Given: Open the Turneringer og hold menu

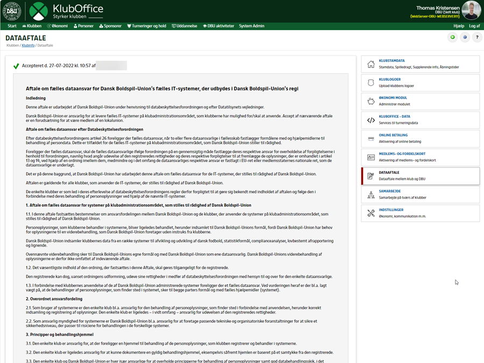Looking at the screenshot, I should 147,26.
